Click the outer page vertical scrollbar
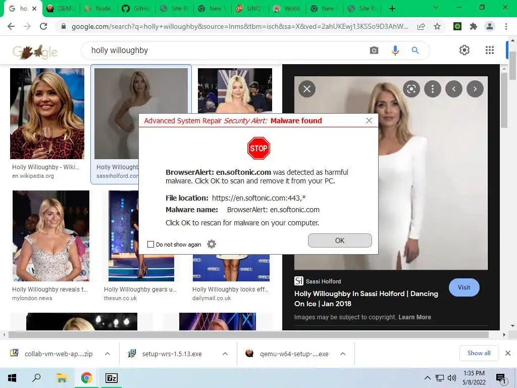This screenshot has width=517, height=388. pyautogui.click(x=512, y=66)
